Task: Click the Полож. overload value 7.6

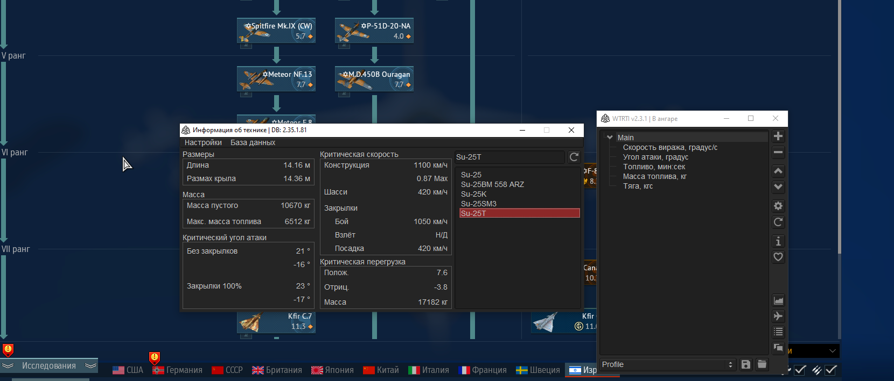Action: tap(442, 272)
